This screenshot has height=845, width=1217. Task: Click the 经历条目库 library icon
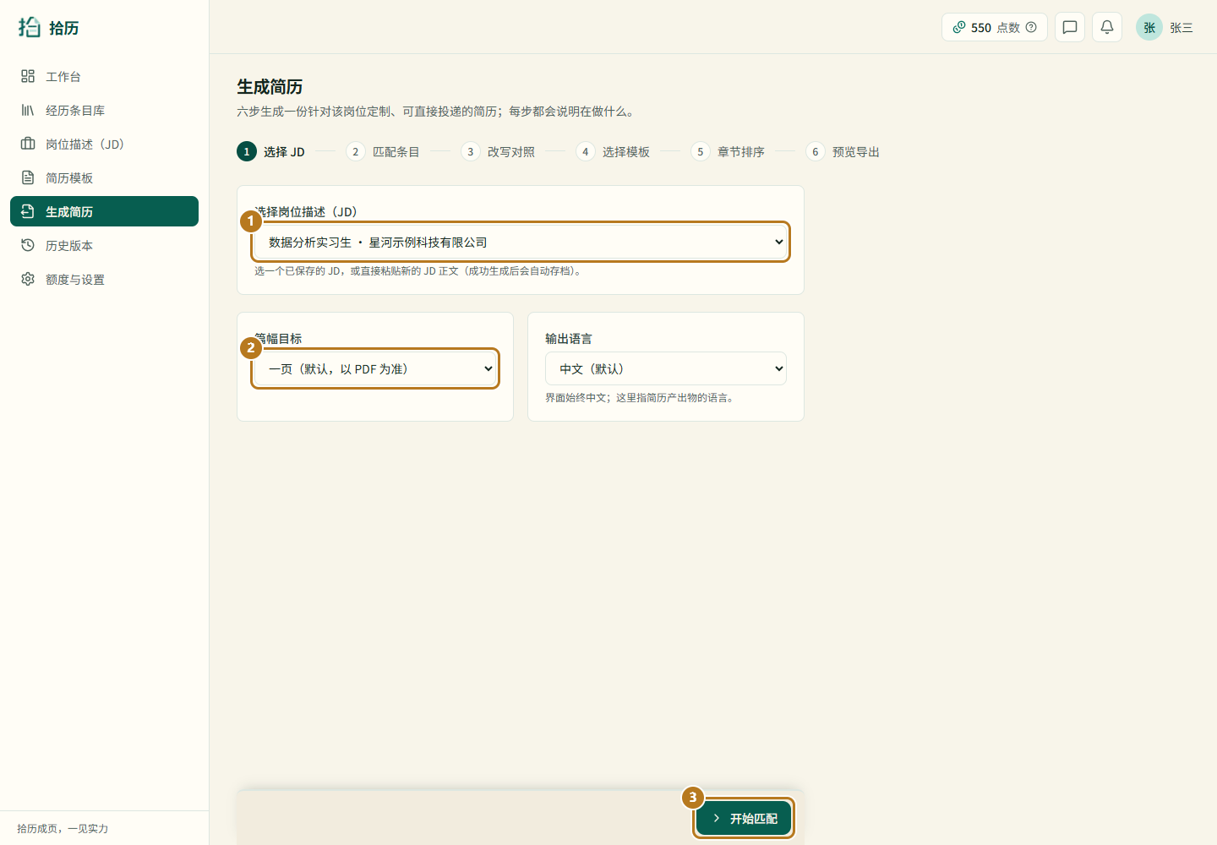(28, 110)
